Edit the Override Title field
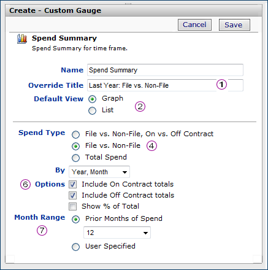 click(165, 85)
